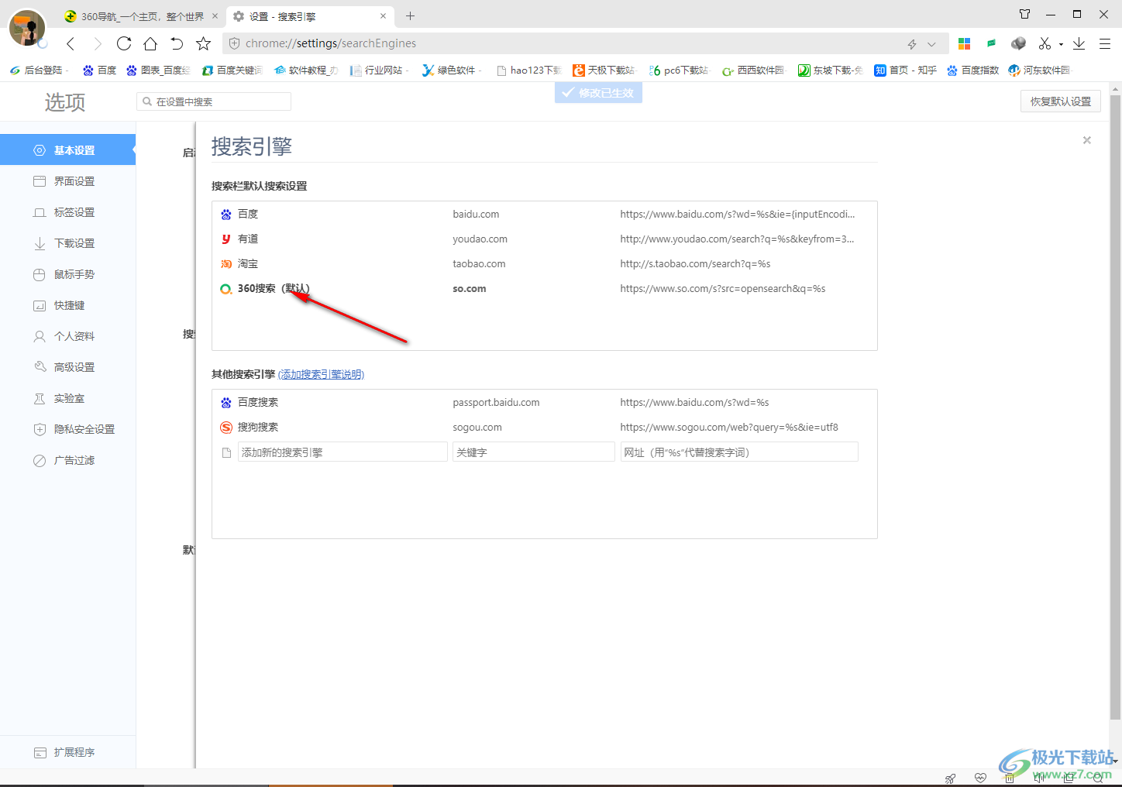This screenshot has width=1122, height=787.
Task: Select 快捷键 in sidebar
Action: point(67,305)
